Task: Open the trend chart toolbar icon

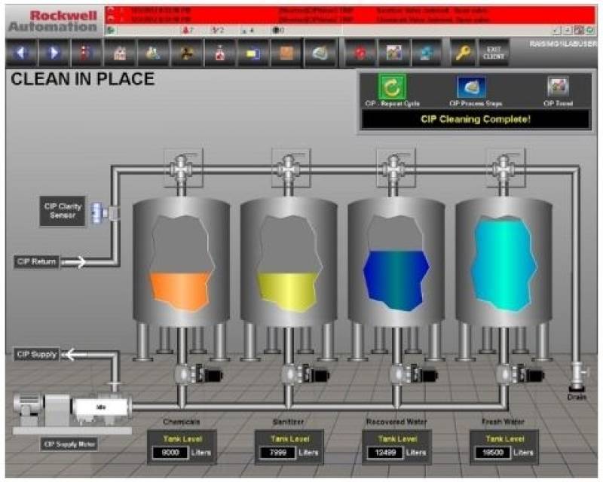Action: click(x=393, y=53)
